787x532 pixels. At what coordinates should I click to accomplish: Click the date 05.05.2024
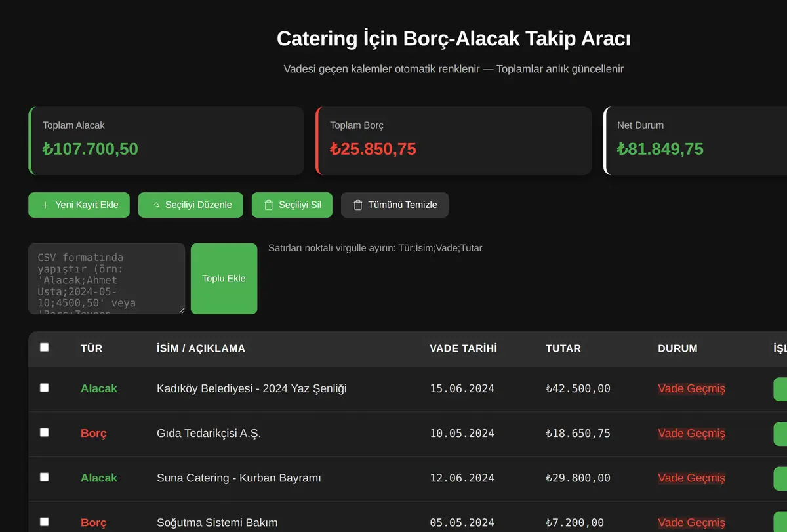click(462, 522)
